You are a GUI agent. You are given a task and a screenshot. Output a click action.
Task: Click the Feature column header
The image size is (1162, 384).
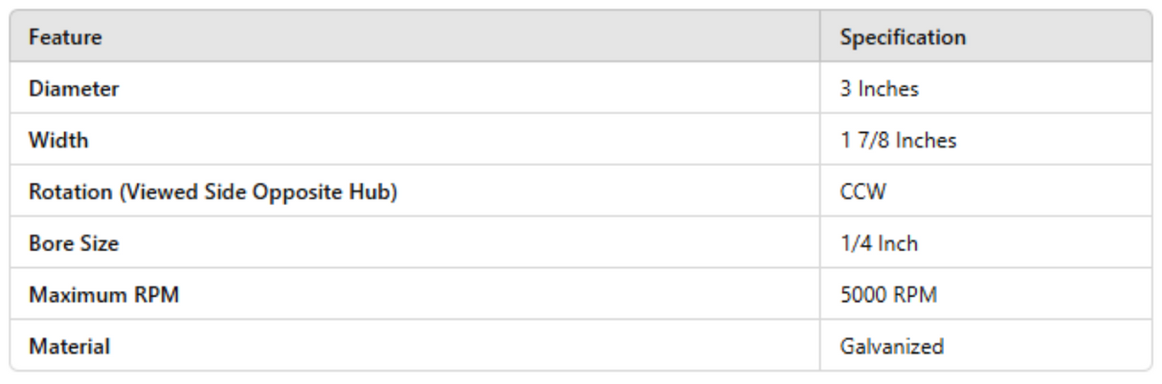point(66,37)
